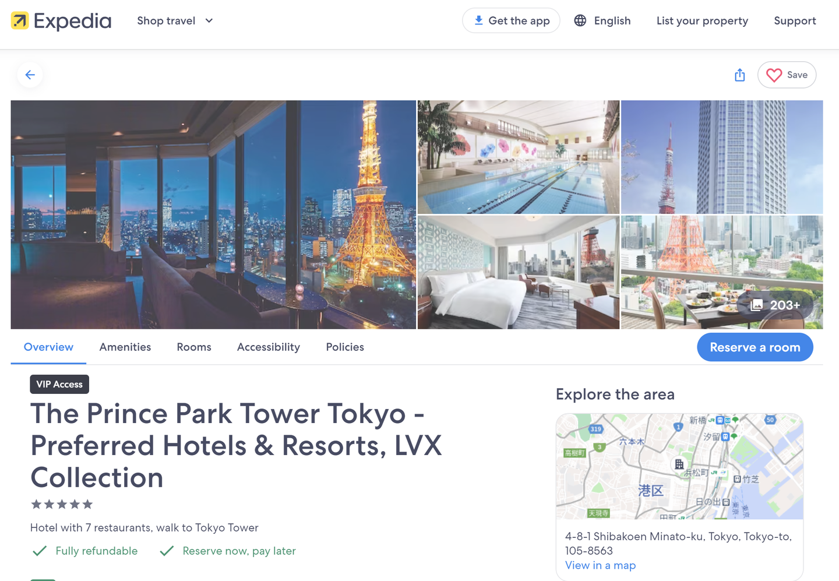The image size is (839, 581).
Task: Open the Support link
Action: (795, 20)
